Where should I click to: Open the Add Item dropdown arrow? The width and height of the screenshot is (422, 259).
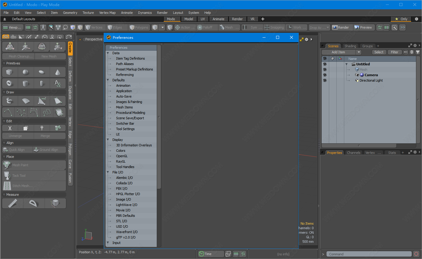pyautogui.click(x=358, y=52)
